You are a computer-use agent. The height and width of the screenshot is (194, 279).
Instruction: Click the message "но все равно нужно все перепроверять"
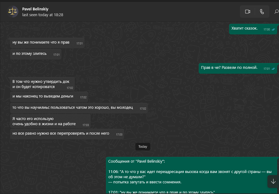point(61,134)
